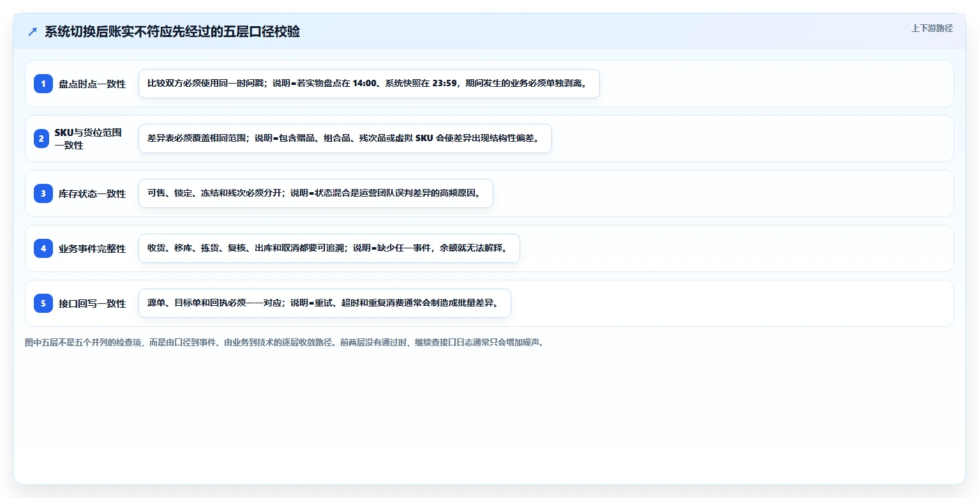Select the step 5 number badge

(43, 303)
